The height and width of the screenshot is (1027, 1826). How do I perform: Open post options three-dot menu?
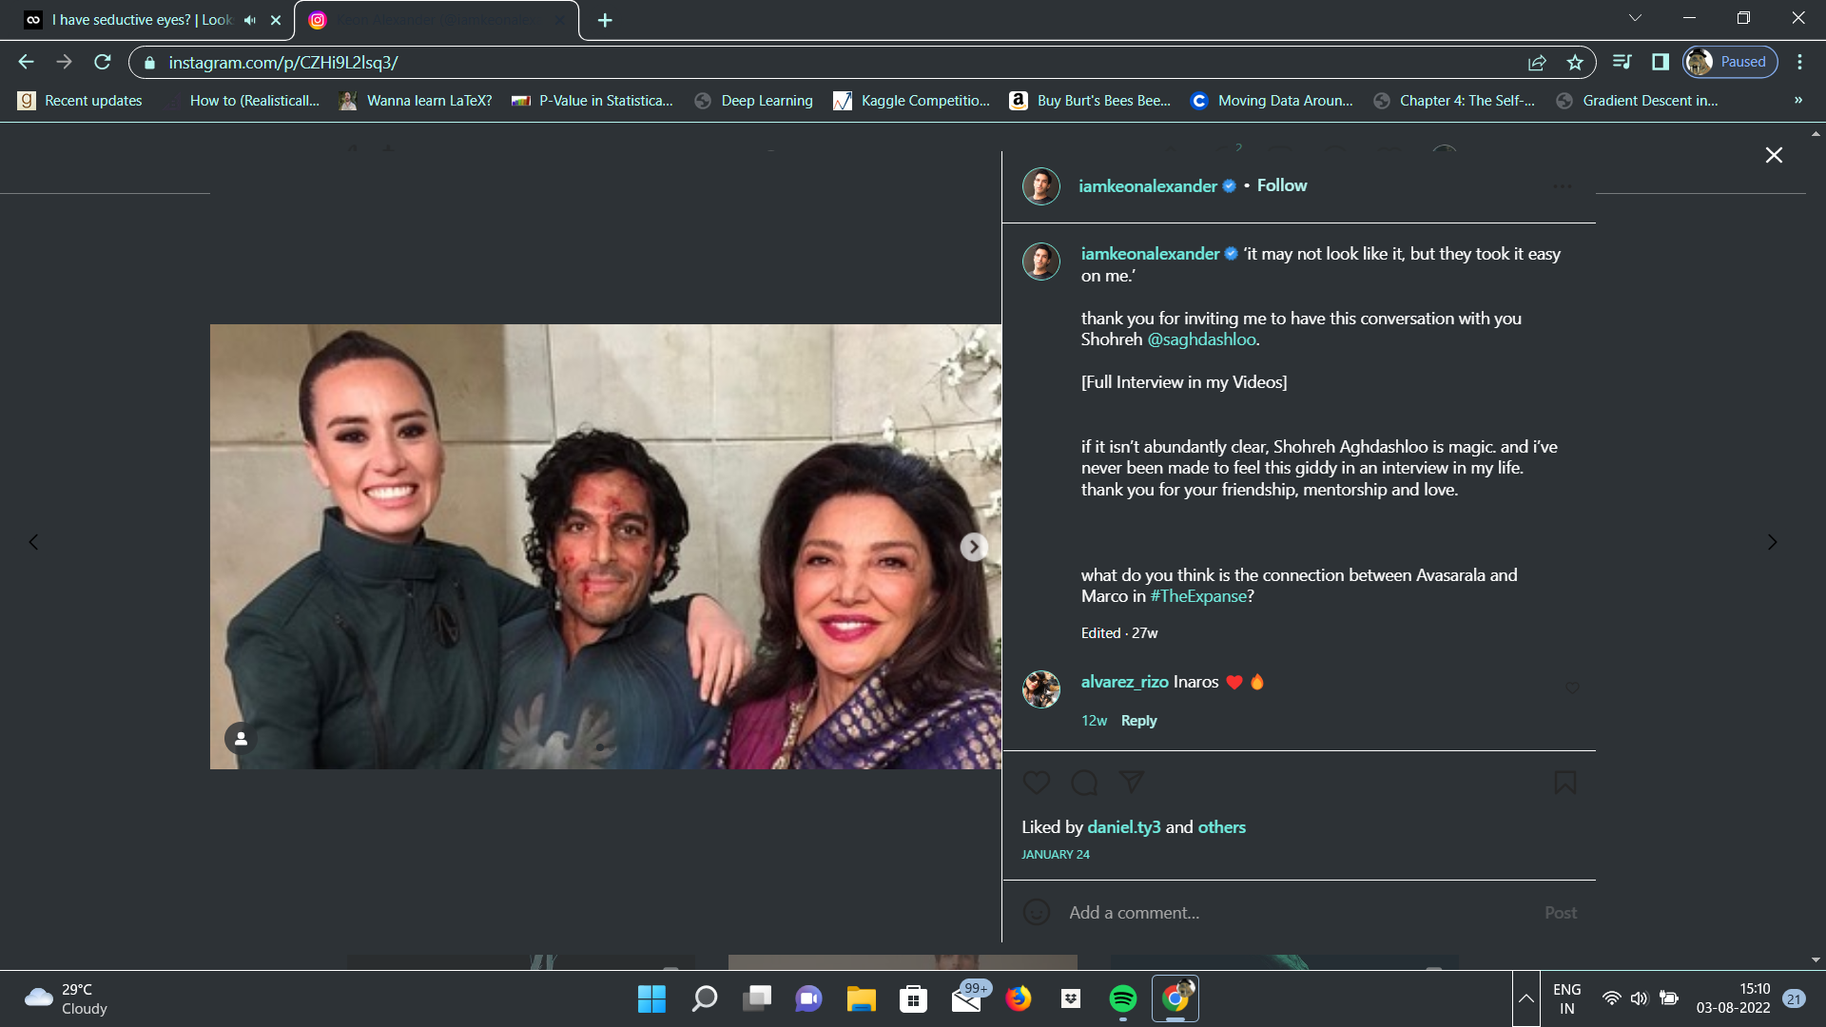(1562, 186)
